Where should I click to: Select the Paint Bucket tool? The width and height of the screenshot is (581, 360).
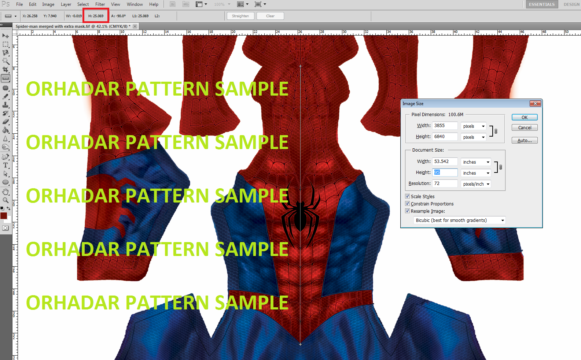click(5, 130)
